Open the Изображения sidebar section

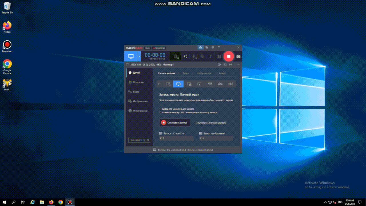click(139, 101)
